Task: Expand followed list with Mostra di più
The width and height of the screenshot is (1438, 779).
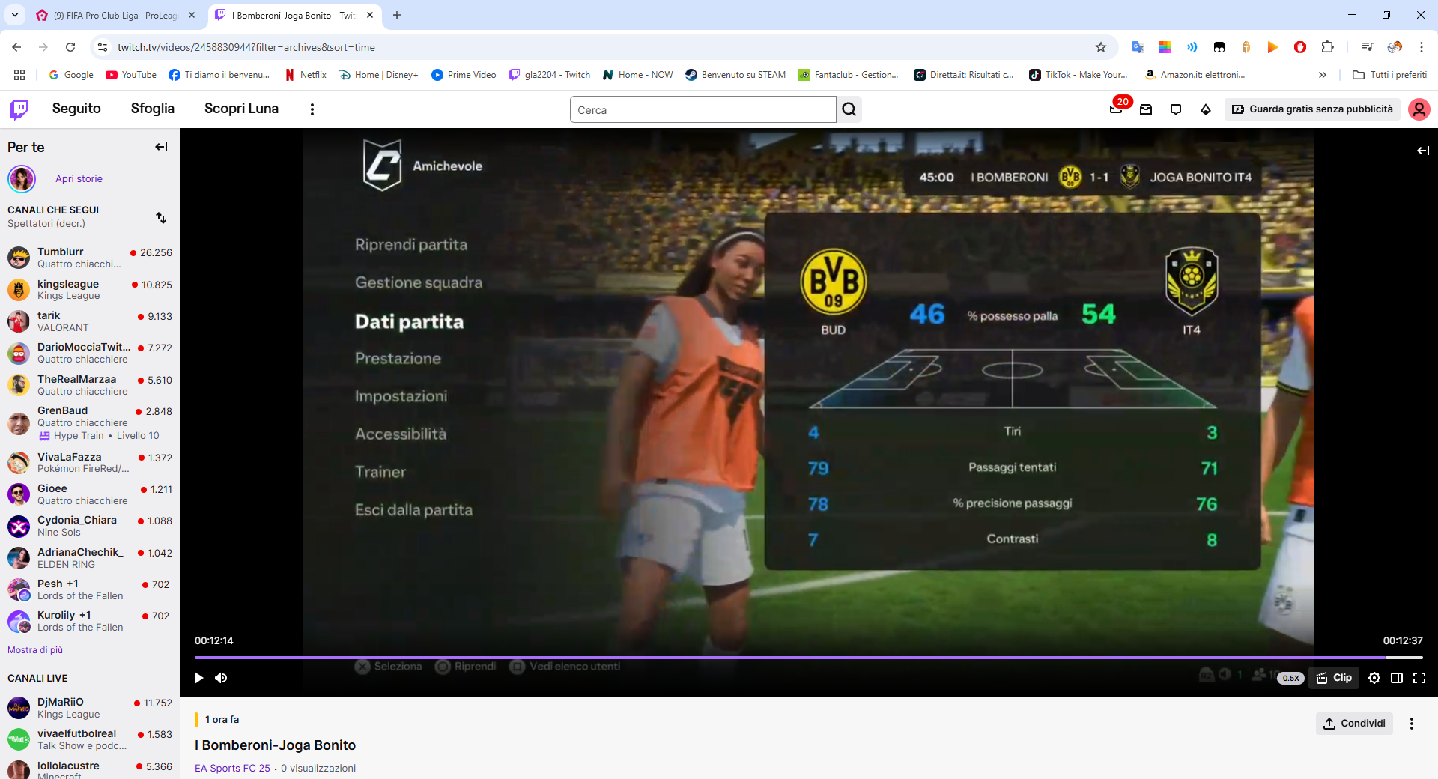Action: click(x=35, y=650)
